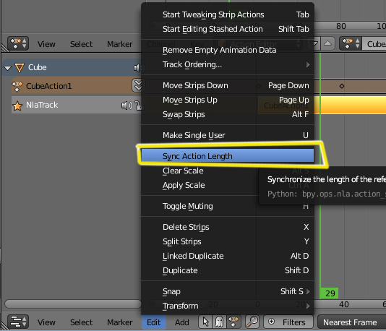Click the Cube object icon
Image resolution: width=386 pixels, height=331 pixels.
20,68
